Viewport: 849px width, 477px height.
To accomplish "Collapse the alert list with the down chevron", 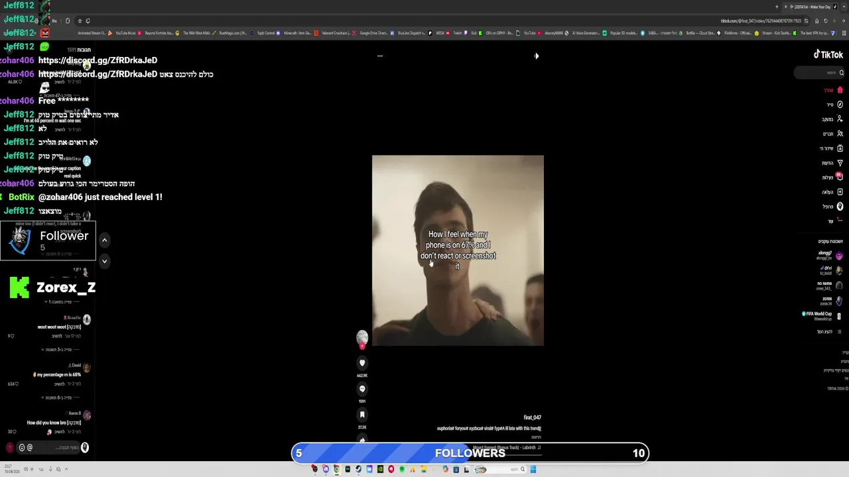I will 104,261.
